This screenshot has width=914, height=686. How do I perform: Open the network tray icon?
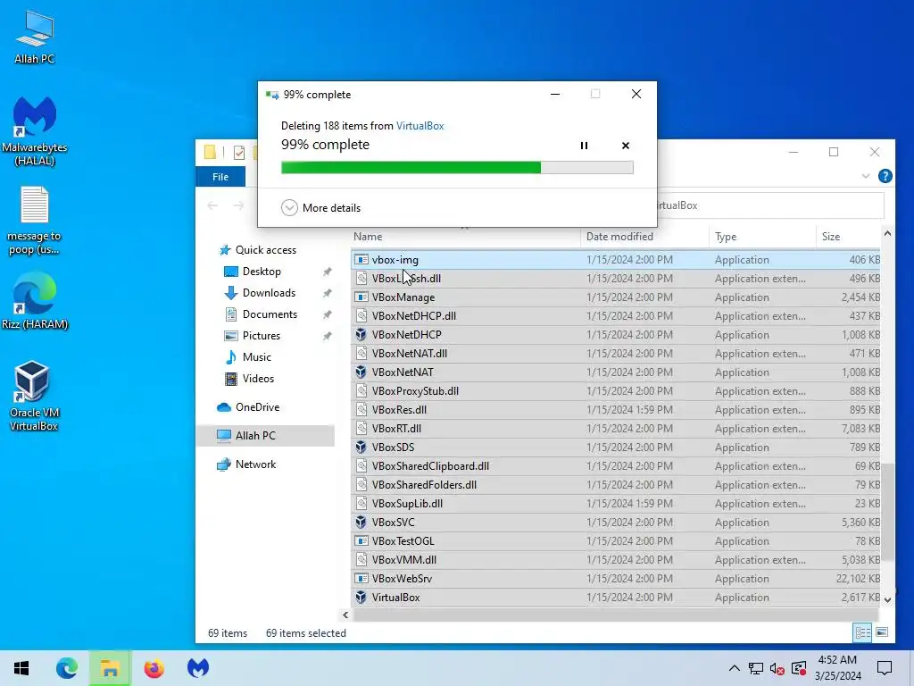pos(756,668)
